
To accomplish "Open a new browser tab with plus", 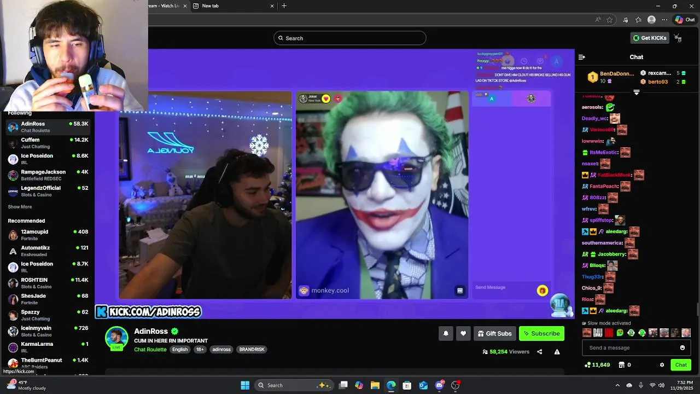I will point(284,5).
